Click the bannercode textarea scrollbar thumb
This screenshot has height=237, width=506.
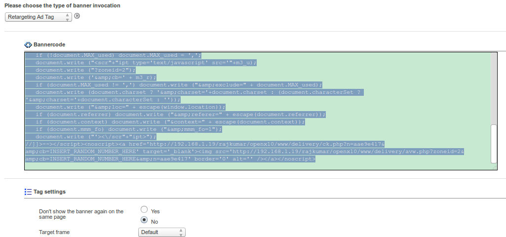(x=494, y=143)
